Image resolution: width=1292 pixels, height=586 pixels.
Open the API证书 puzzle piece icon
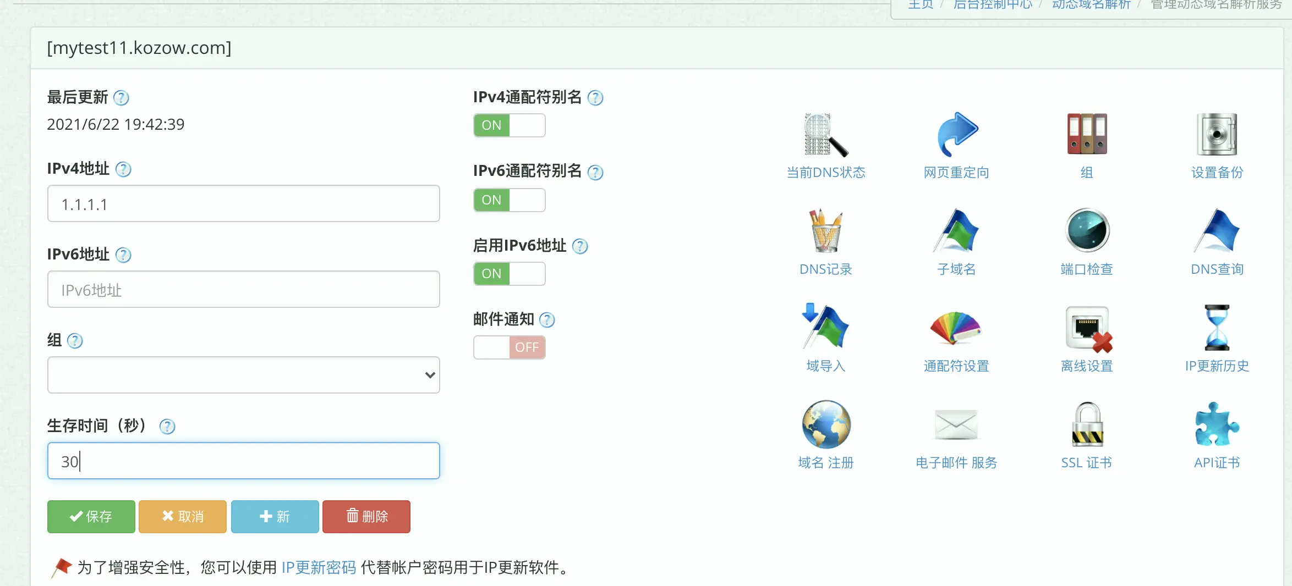[x=1217, y=424]
